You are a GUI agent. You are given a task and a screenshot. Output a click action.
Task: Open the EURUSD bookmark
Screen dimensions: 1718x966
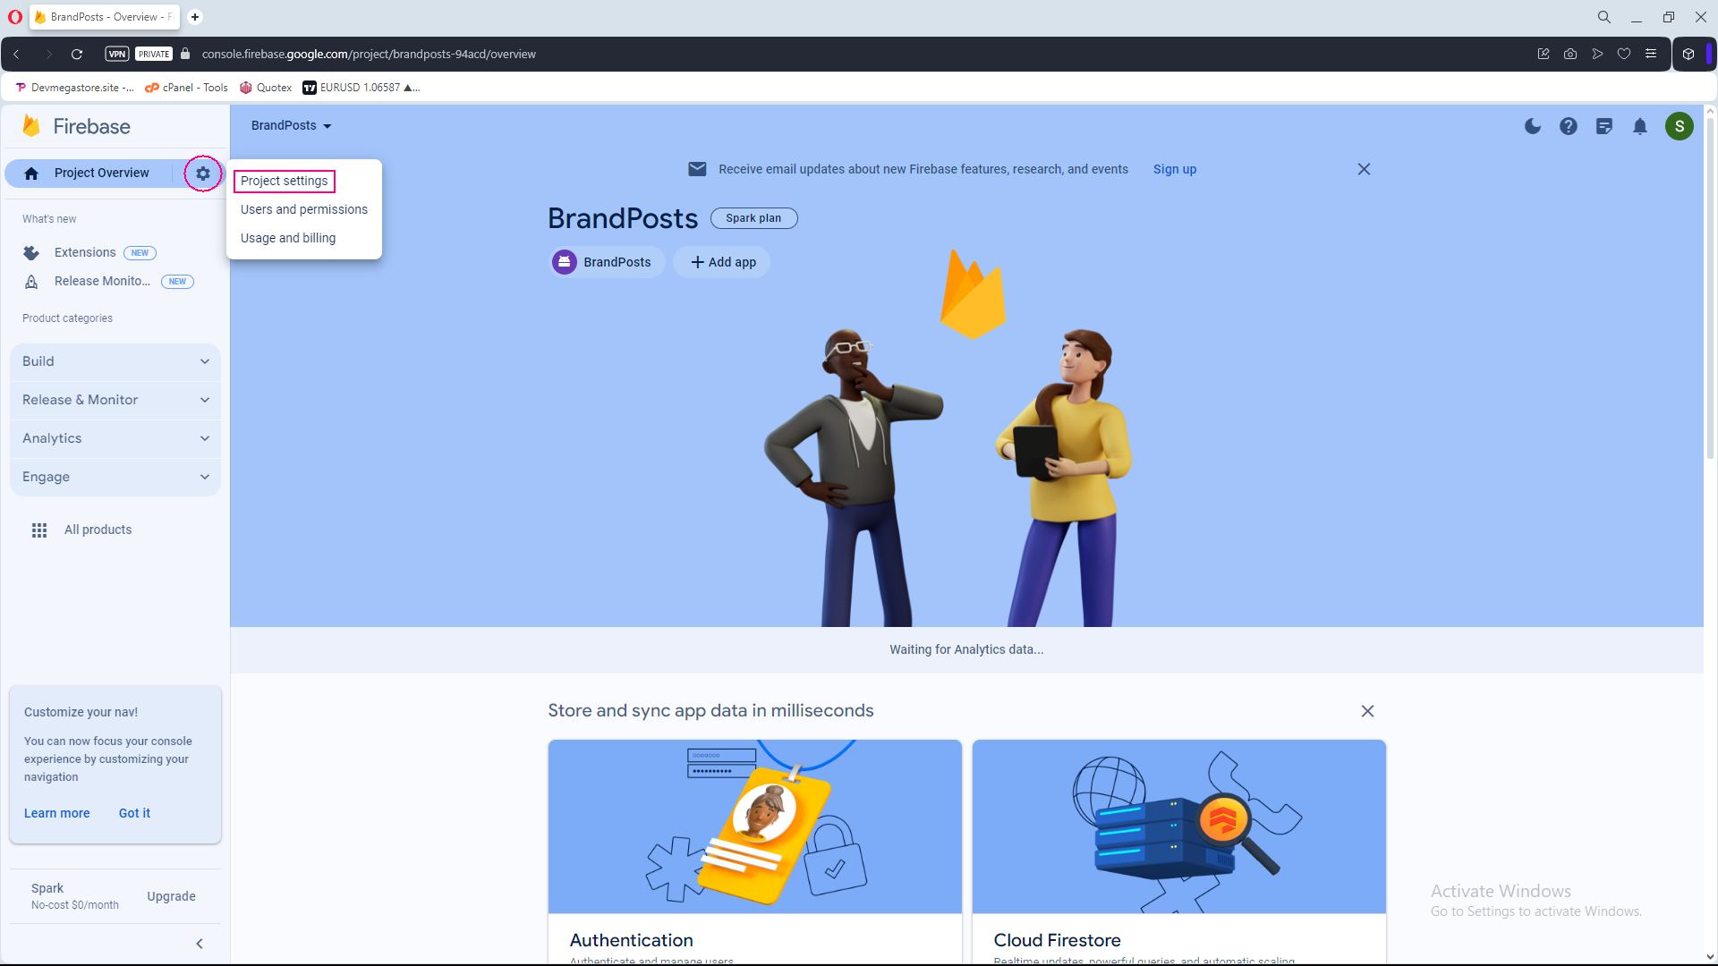click(x=361, y=88)
